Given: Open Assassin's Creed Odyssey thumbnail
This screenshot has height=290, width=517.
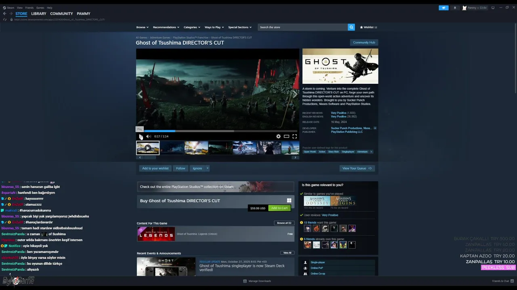Looking at the screenshot, I should tap(317, 201).
